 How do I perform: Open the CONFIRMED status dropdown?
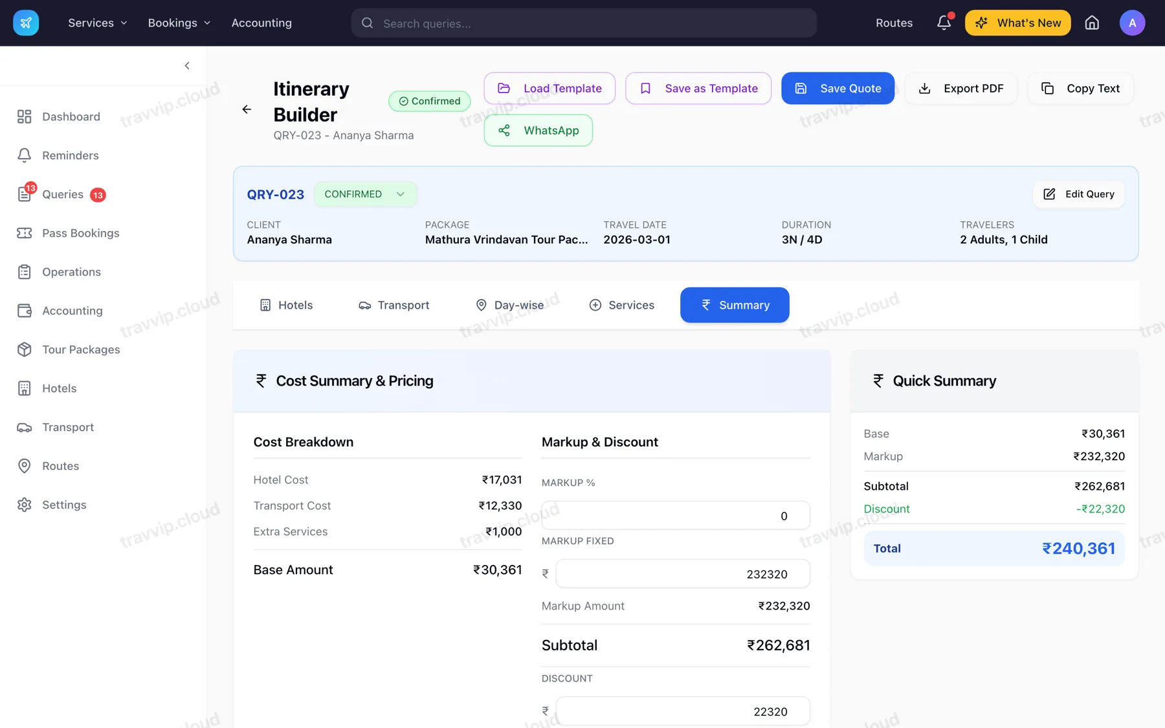tap(365, 194)
